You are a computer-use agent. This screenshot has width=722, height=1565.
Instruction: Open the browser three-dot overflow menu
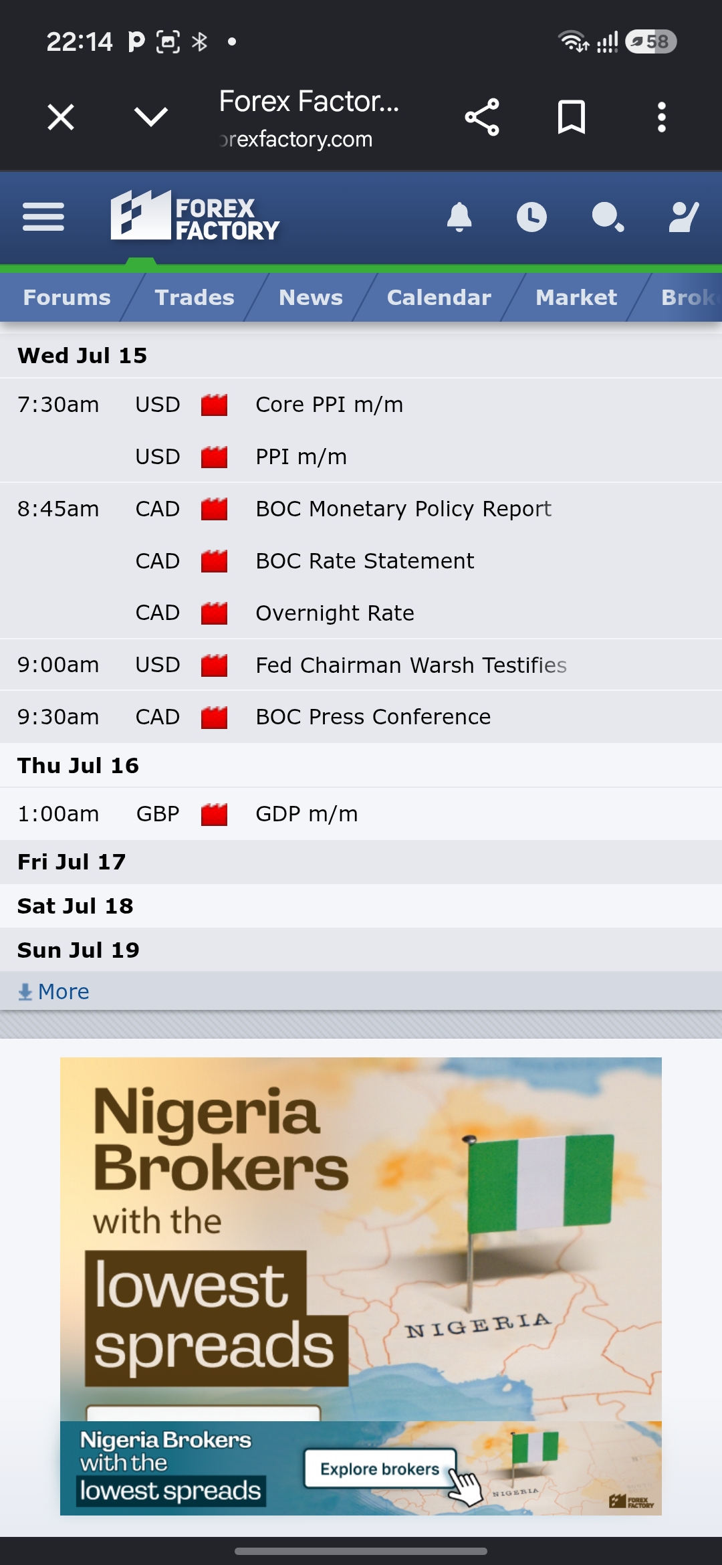tap(661, 117)
